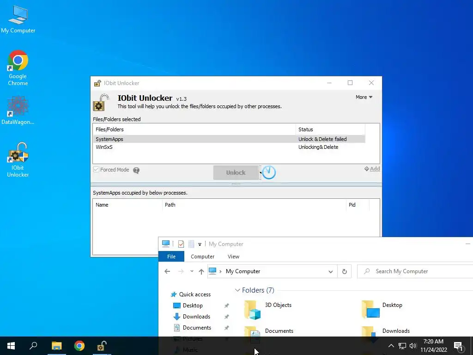Open the Windows Start menu

[x=11, y=346]
